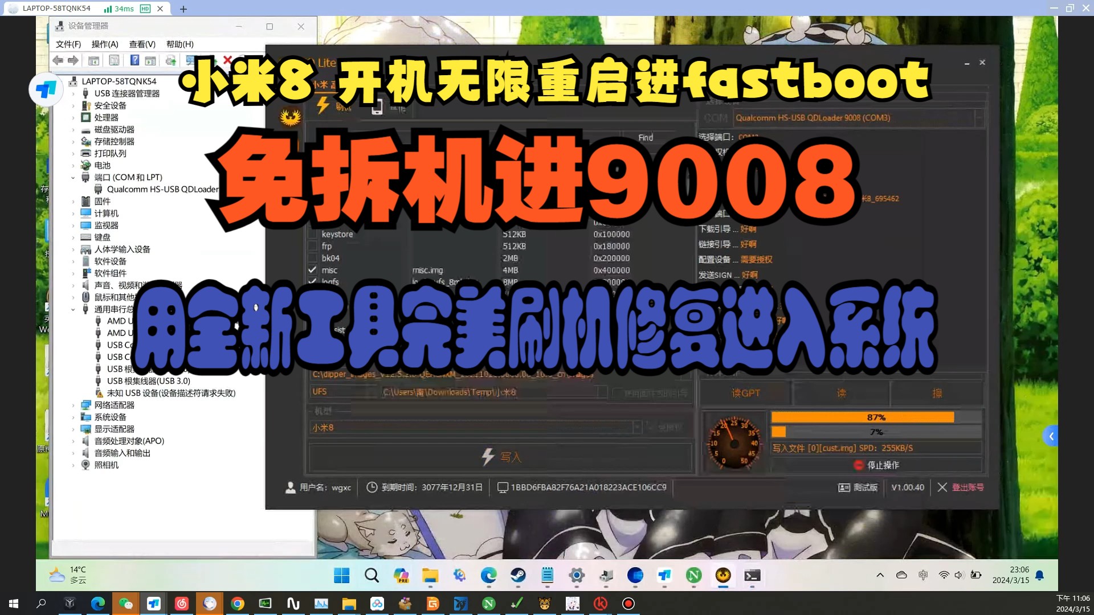Click the red record icon on local taskbar
Screen dimensions: 1094x615
pyautogui.click(x=628, y=604)
